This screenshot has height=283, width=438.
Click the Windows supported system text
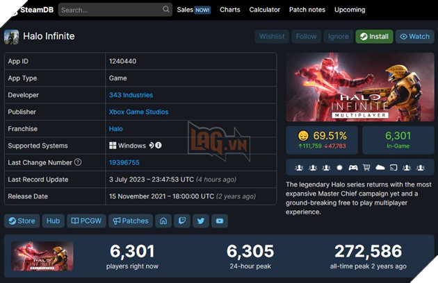(132, 146)
